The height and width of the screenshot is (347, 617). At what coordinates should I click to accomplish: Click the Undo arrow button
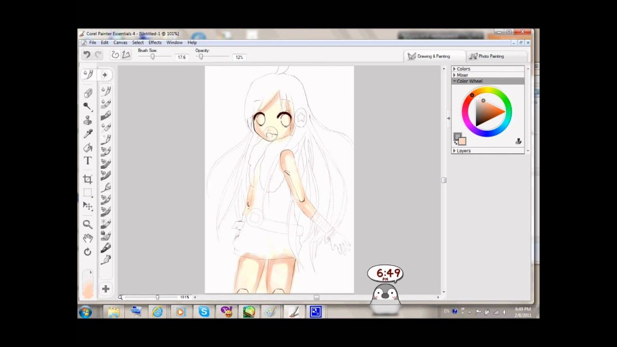pos(87,55)
